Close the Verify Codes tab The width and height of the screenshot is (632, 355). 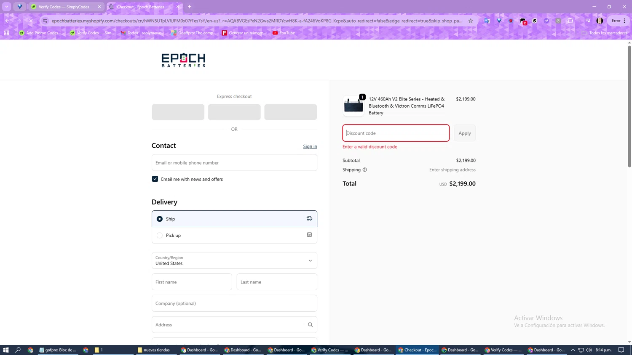[99, 7]
